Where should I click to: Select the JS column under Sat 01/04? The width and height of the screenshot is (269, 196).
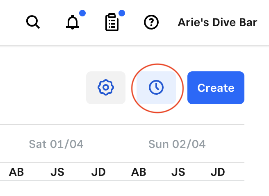coord(57,172)
